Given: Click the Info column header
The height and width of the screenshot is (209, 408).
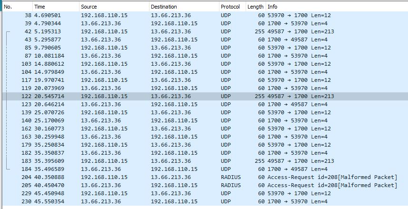Looking at the screenshot, I should coord(337,7).
